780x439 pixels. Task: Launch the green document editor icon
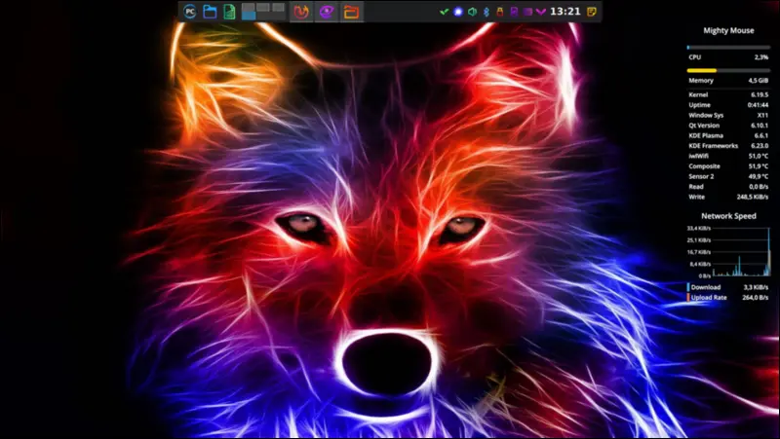pyautogui.click(x=229, y=12)
